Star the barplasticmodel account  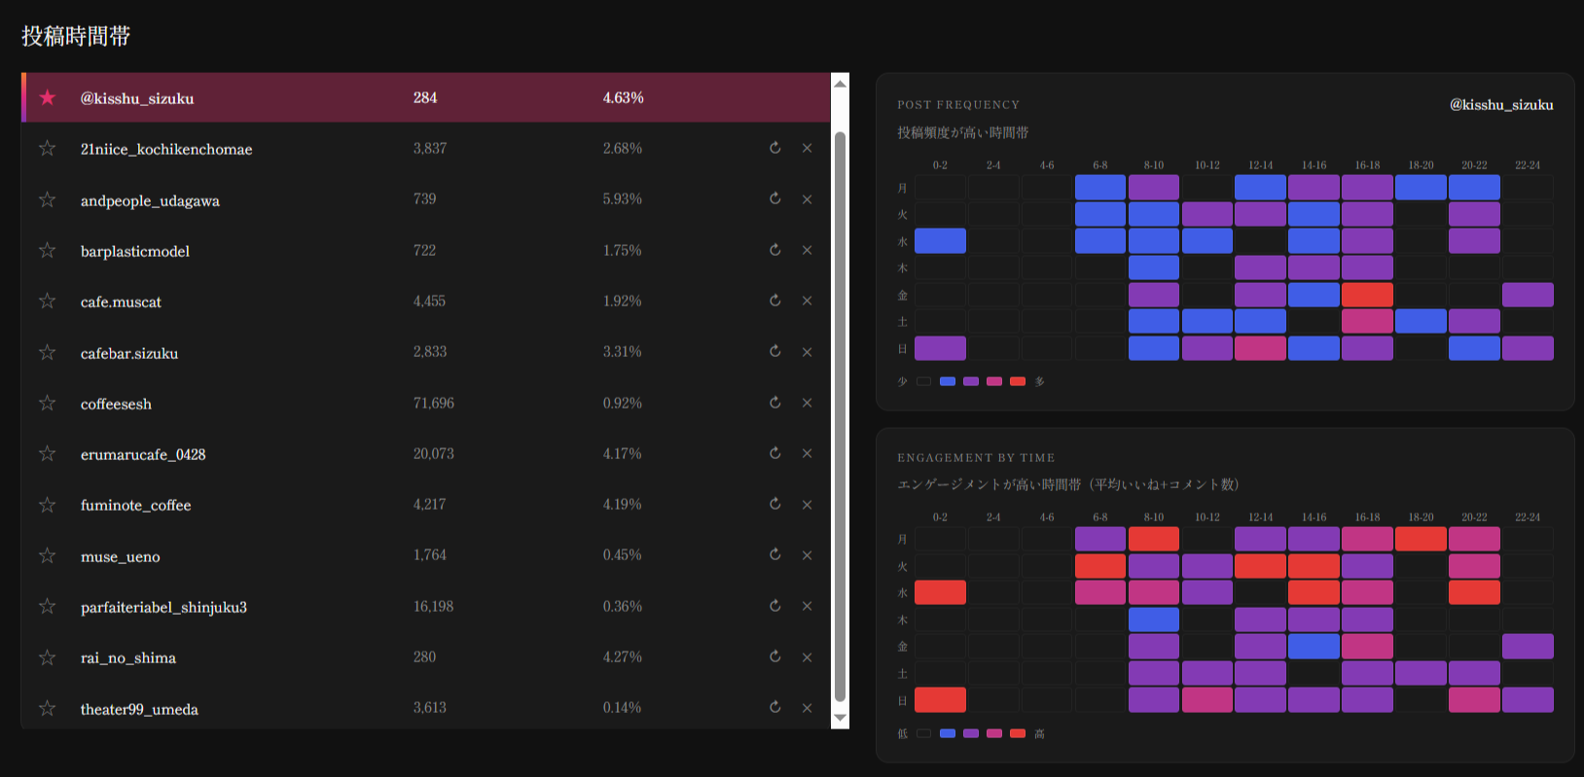pyautogui.click(x=47, y=250)
